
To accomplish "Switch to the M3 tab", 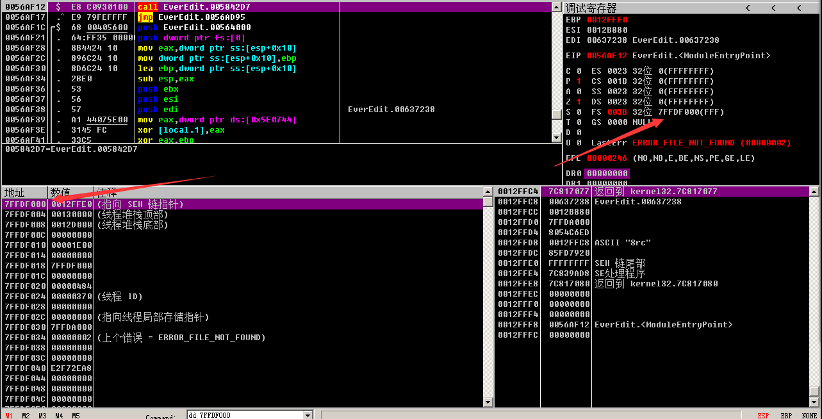I will [42, 415].
